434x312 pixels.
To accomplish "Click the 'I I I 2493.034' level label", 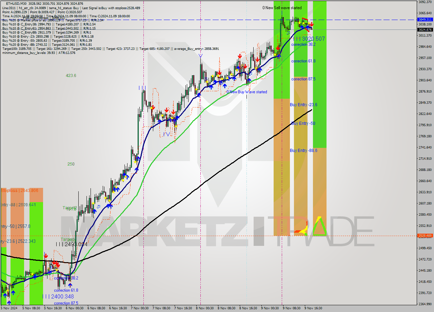I will pyautogui.click(x=72, y=244).
